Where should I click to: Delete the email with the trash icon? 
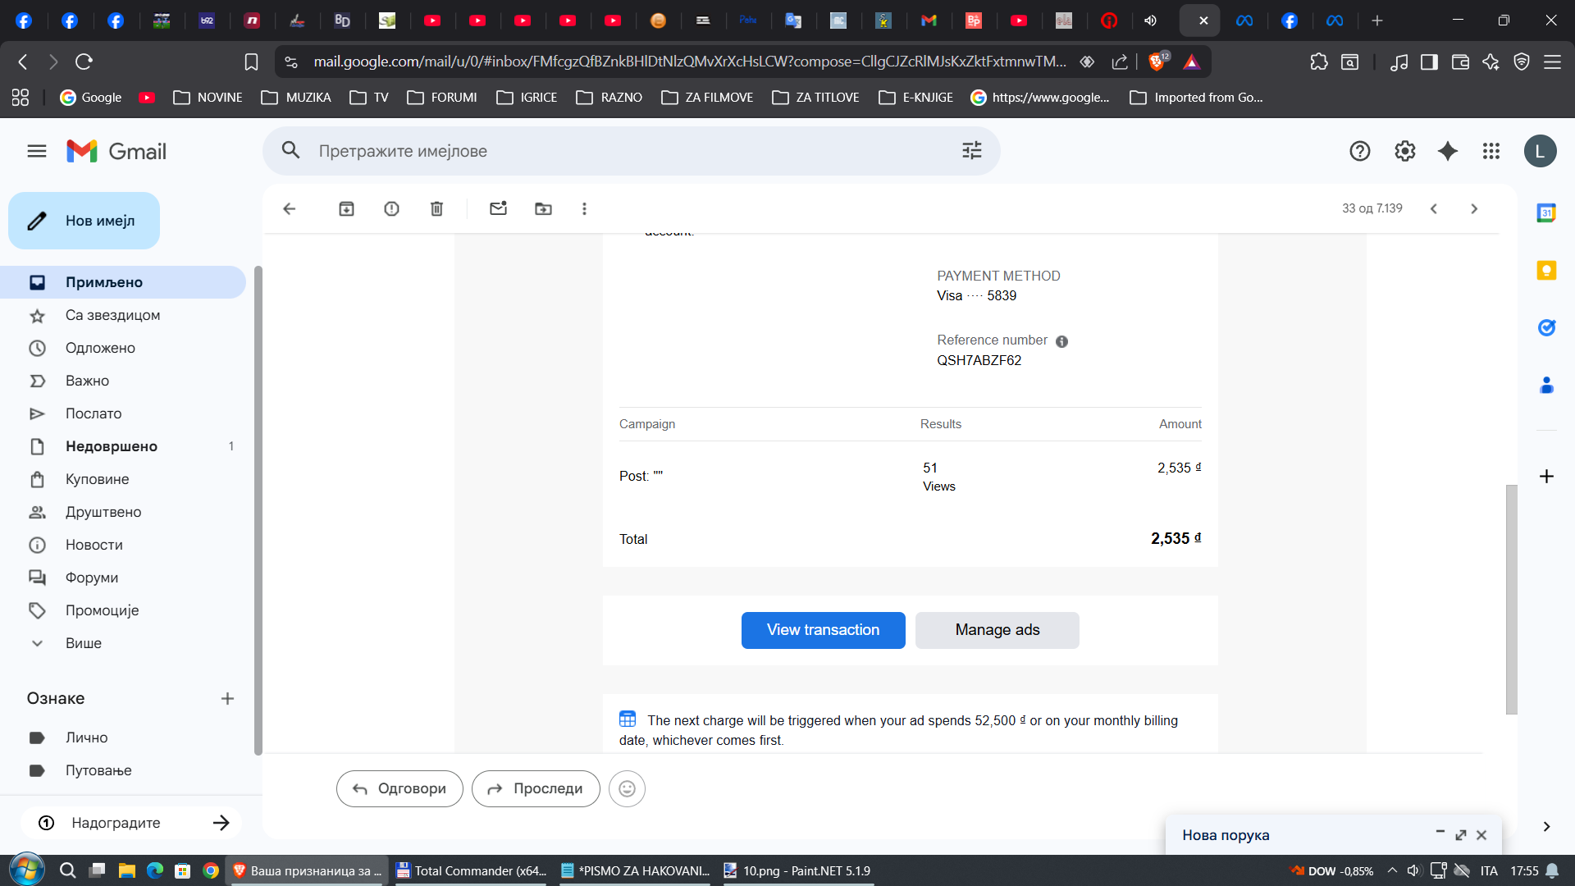[436, 208]
